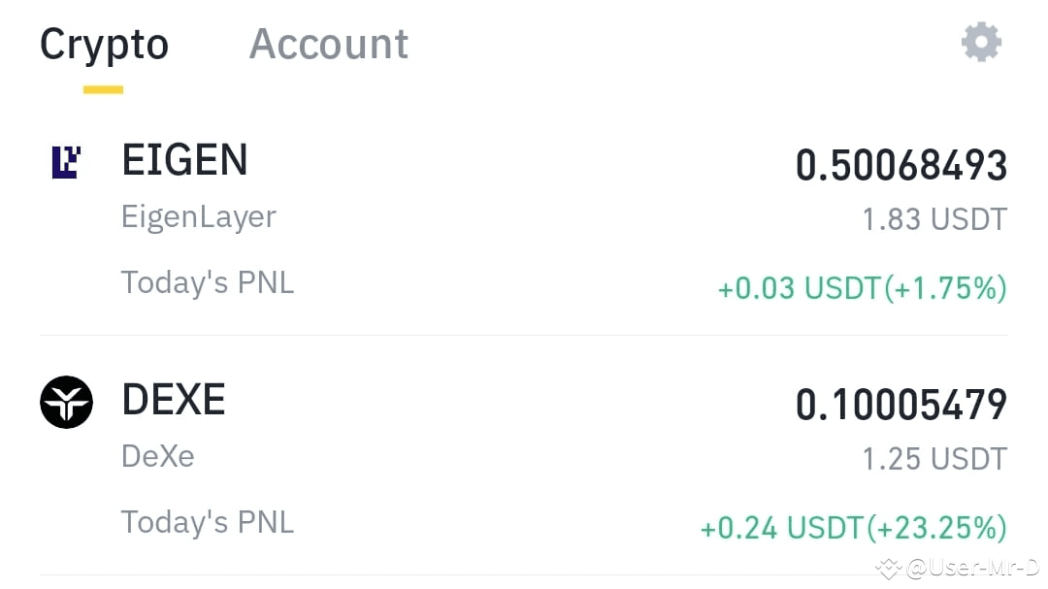1048x589 pixels.
Task: Open the settings gear icon
Action: click(981, 42)
